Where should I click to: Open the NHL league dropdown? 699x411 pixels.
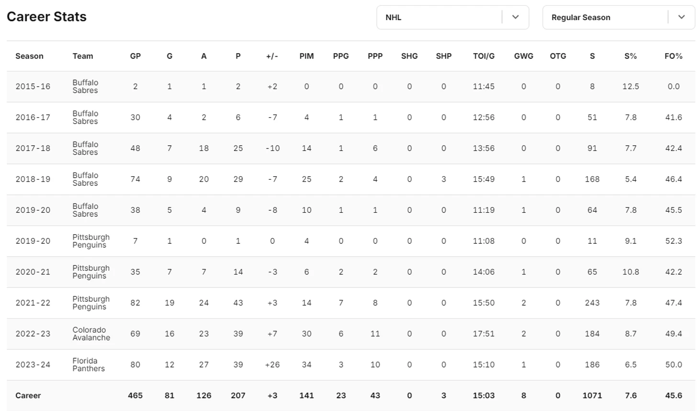pos(452,17)
